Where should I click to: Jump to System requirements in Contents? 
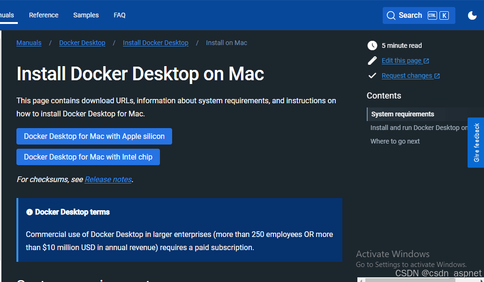pos(402,114)
